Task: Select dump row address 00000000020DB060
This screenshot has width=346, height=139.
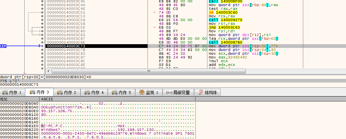Action: (20, 103)
